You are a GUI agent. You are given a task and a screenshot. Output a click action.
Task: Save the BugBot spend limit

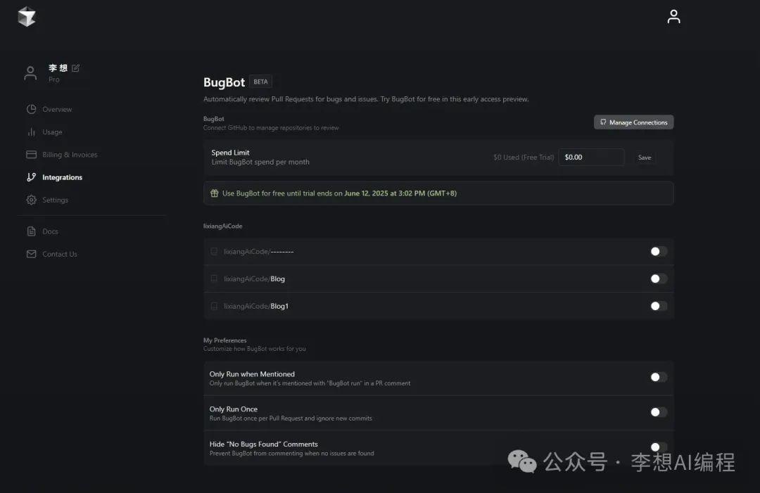(x=644, y=158)
